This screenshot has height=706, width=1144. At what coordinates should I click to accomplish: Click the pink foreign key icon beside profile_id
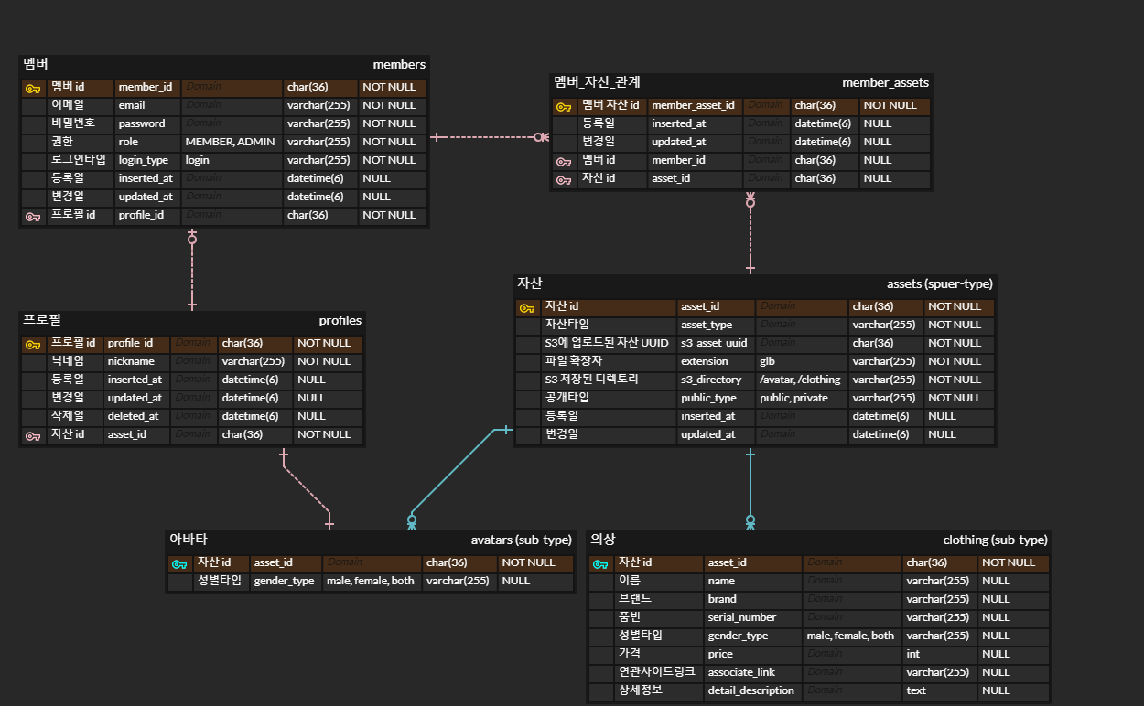[33, 215]
